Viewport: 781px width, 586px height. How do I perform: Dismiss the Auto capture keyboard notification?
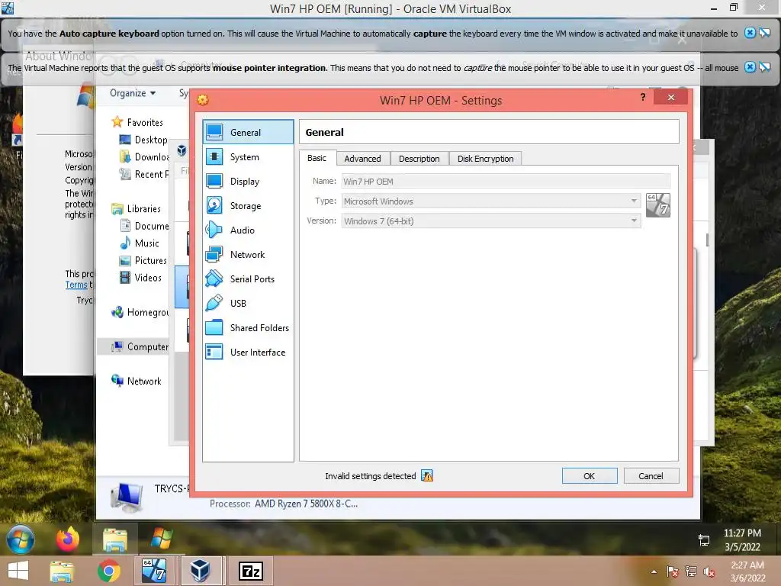pyautogui.click(x=750, y=33)
